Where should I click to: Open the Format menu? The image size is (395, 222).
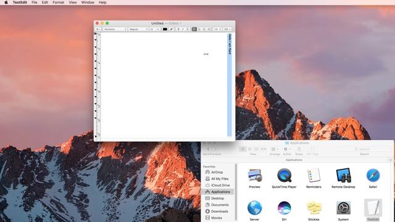[58, 2]
